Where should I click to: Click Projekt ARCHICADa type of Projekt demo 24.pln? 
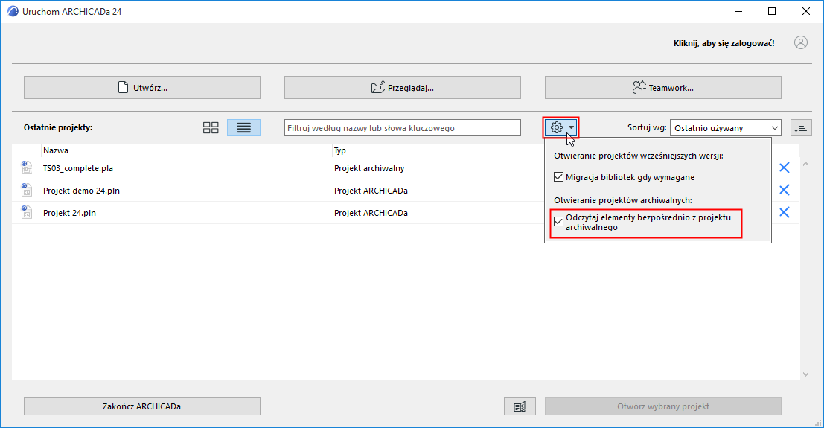click(371, 191)
